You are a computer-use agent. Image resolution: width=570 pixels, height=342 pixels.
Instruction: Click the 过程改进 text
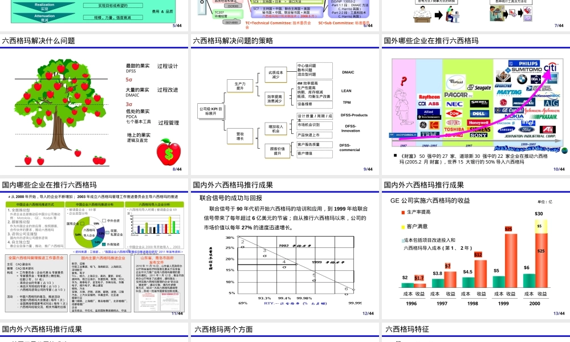click(x=168, y=89)
